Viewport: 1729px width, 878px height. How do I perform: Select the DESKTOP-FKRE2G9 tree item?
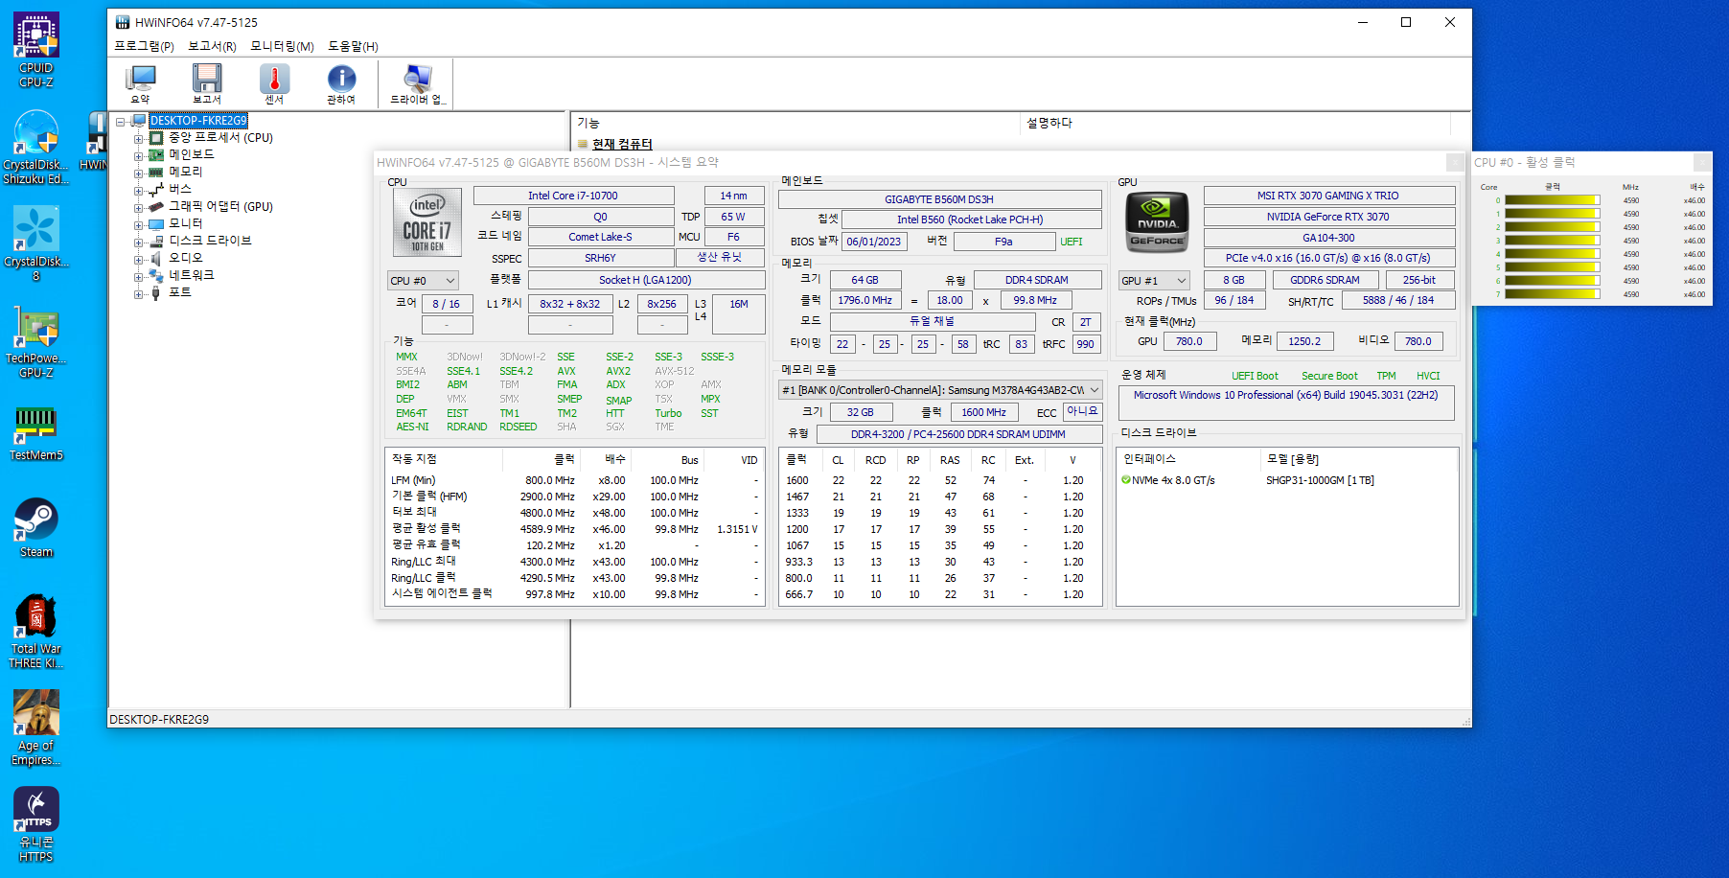(198, 121)
